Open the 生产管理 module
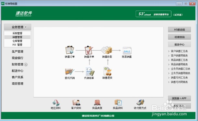This screenshot has width=198, height=121. pyautogui.click(x=18, y=51)
